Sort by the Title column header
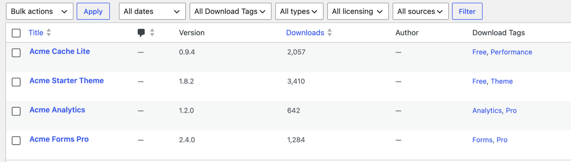The width and height of the screenshot is (571, 162). (36, 33)
